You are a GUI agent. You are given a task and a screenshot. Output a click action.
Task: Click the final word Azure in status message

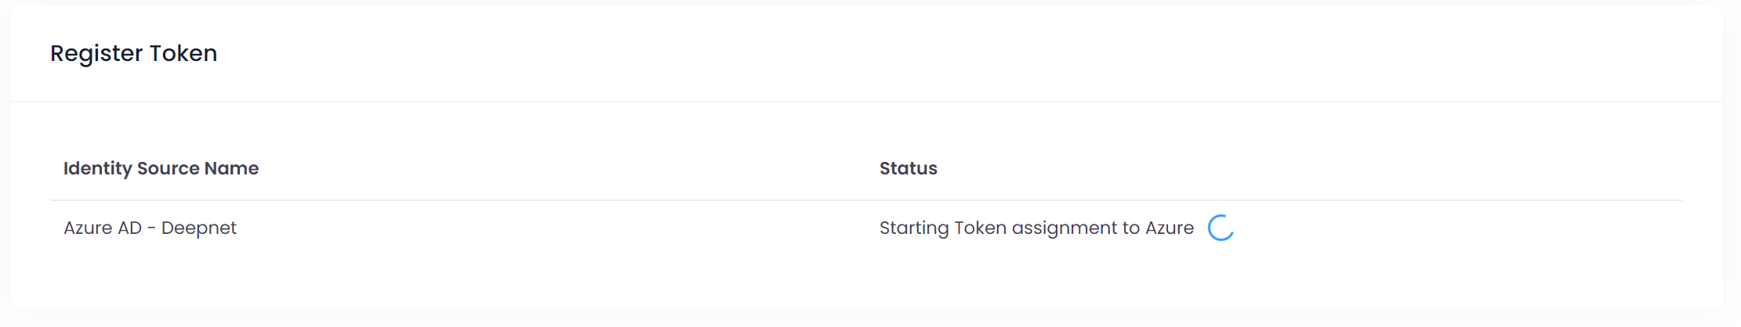pos(1170,228)
